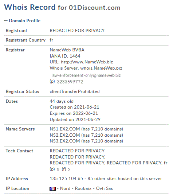Click the 01Discount.com title heading
The width and height of the screenshot is (169, 195).
coord(95,8)
